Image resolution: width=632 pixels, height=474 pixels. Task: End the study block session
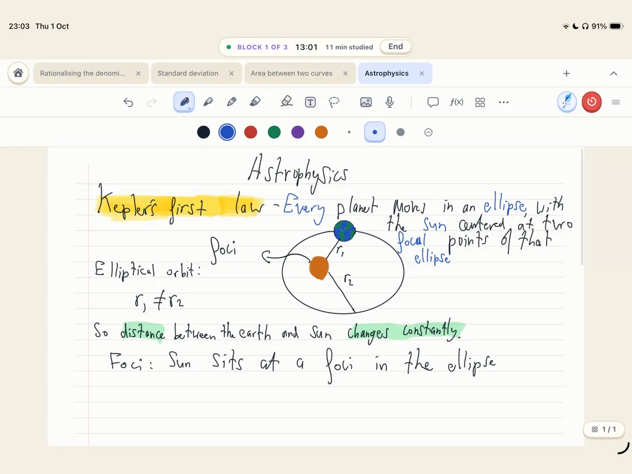pyautogui.click(x=396, y=47)
